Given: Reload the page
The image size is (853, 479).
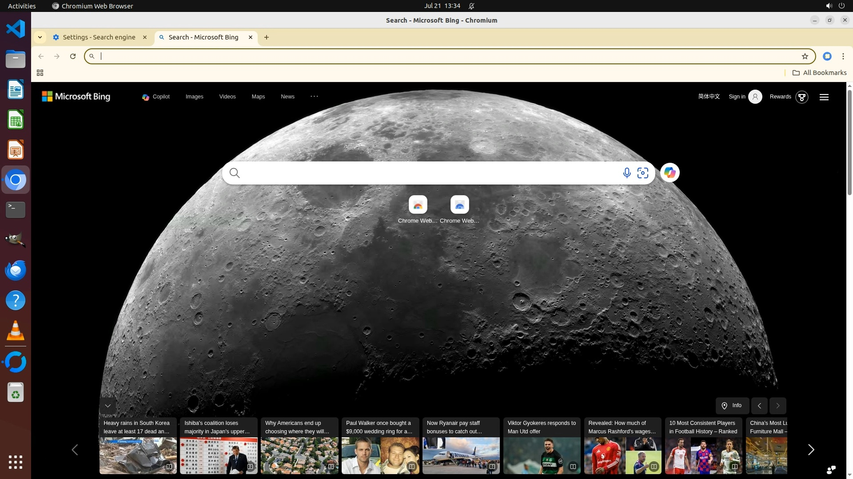Looking at the screenshot, I should [x=73, y=56].
